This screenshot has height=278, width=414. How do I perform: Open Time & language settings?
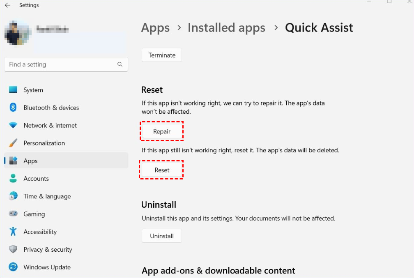click(x=66, y=196)
